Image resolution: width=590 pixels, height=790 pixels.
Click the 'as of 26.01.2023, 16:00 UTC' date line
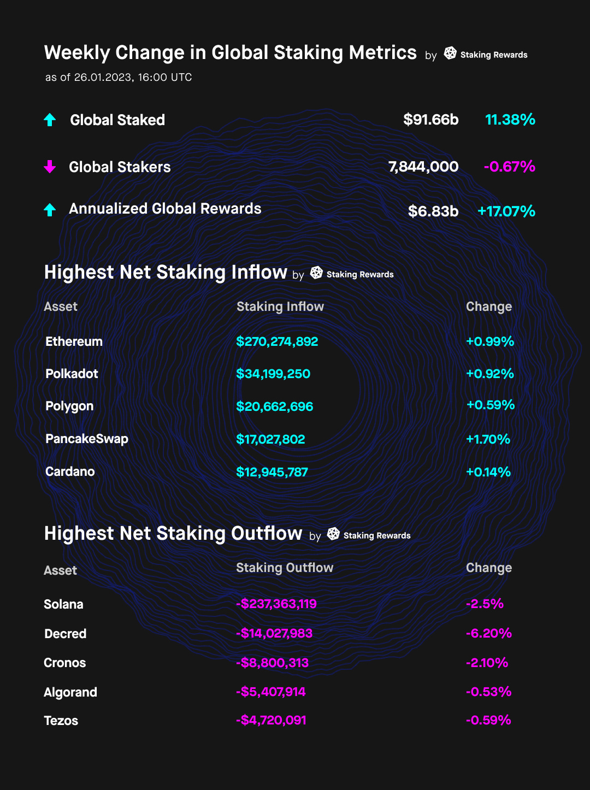tap(119, 78)
